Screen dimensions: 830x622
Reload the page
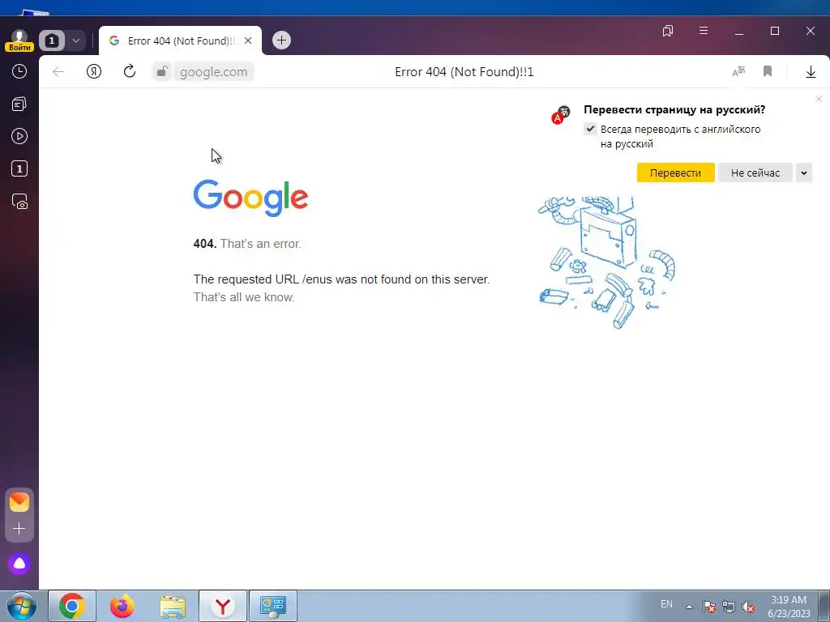pyautogui.click(x=129, y=71)
